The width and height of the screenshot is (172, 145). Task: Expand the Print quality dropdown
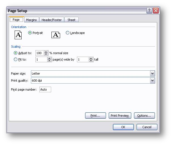pos(152,80)
